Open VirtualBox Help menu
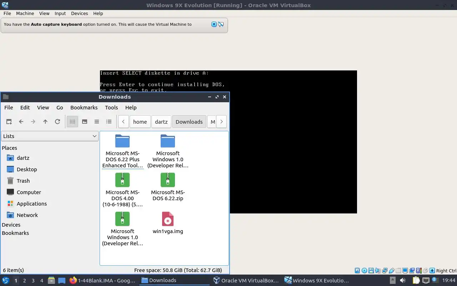The height and width of the screenshot is (286, 457). coord(98,13)
